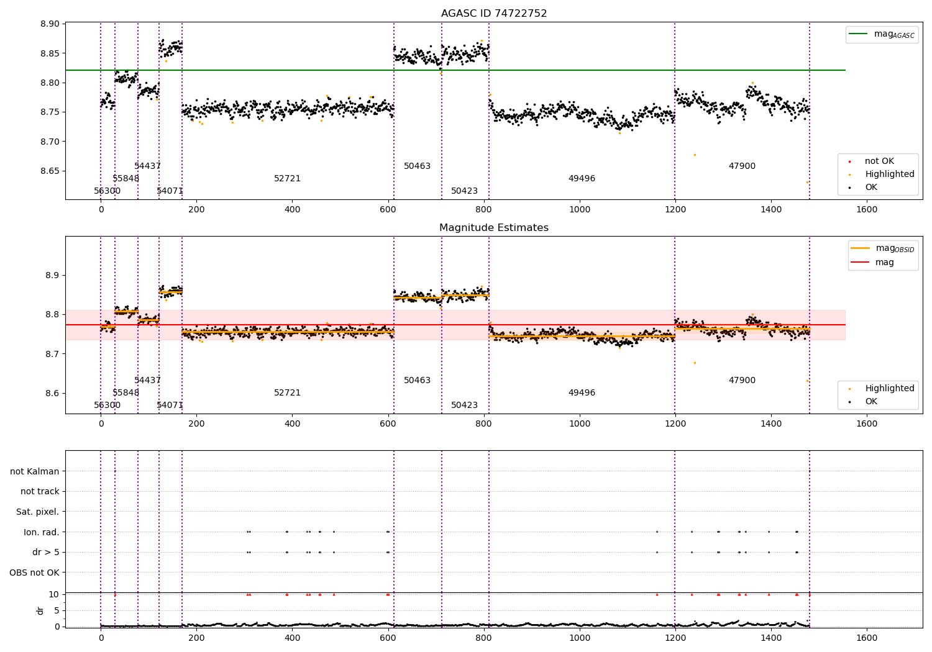Viewport: 932px width, 652px height.
Task: Click OBSID label 54071 in the top plot
Action: click(x=170, y=191)
